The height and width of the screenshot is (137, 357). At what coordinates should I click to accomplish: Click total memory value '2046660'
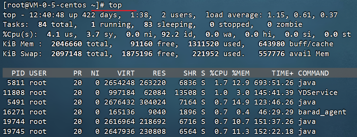(66, 44)
